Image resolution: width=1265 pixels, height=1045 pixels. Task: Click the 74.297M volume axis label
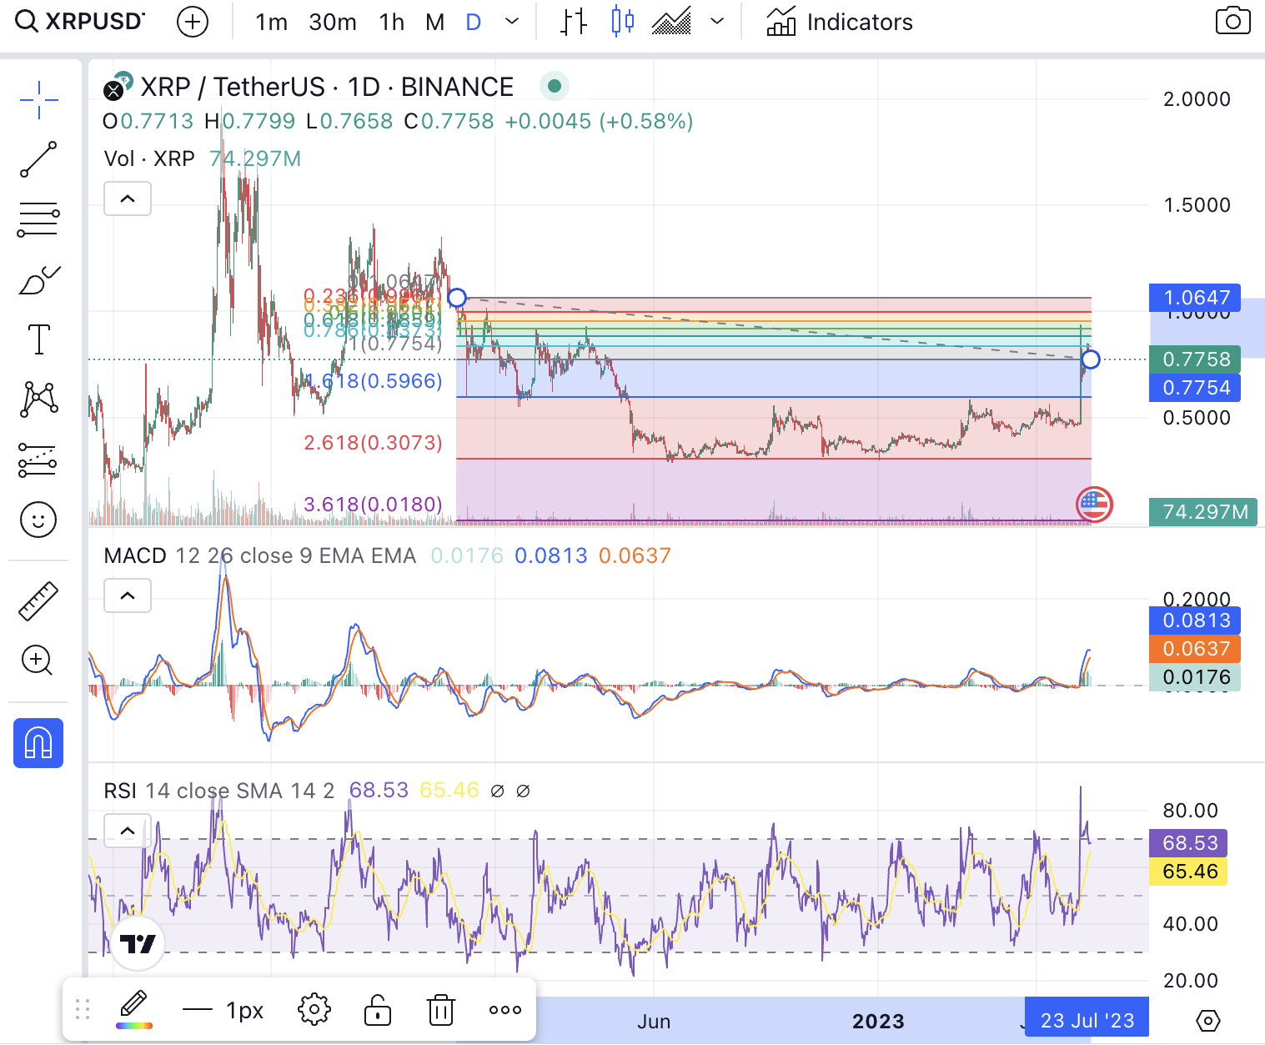[1205, 511]
